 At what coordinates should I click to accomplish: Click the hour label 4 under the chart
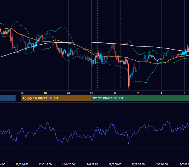pyautogui.click(x=161, y=93)
